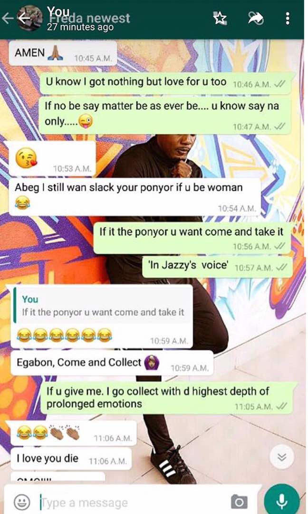Jump to latest with double-chevron button
Screen dimensions: 308x514
[282, 456]
